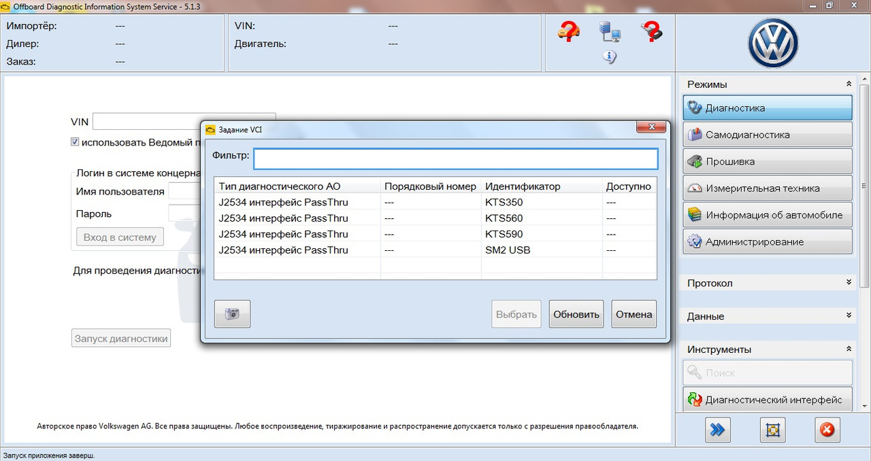Screen dimensions: 871x461
Task: Click the fullscreen frame icon at bottom
Action: coord(773,430)
